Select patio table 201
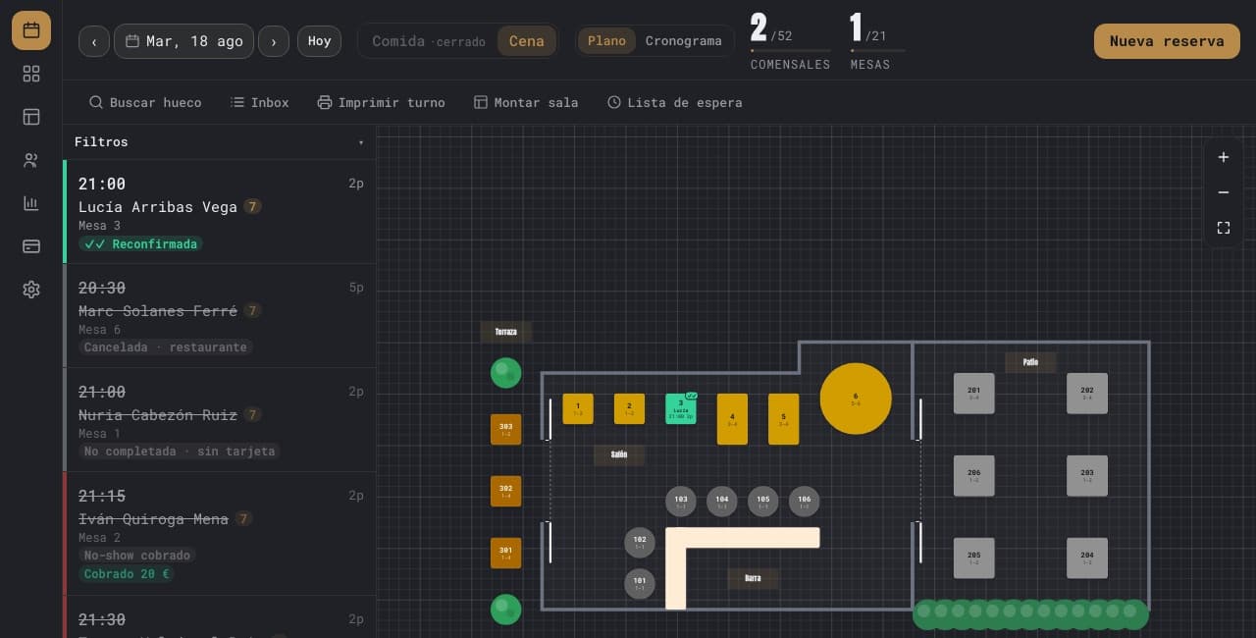This screenshot has height=638, width=1256. 974,393
